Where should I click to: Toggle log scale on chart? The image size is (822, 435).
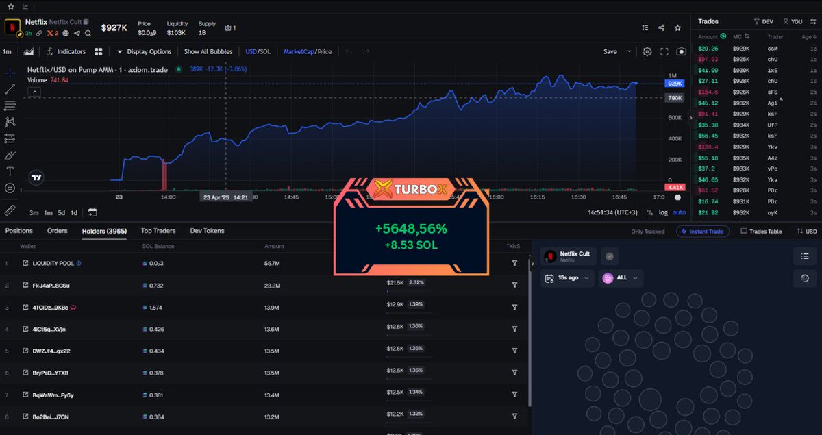coord(663,212)
